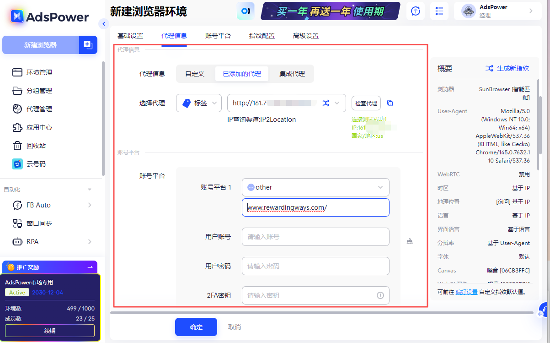Expand the proxy address dropdown
Viewport: 550px width, 343px height.
(336, 103)
